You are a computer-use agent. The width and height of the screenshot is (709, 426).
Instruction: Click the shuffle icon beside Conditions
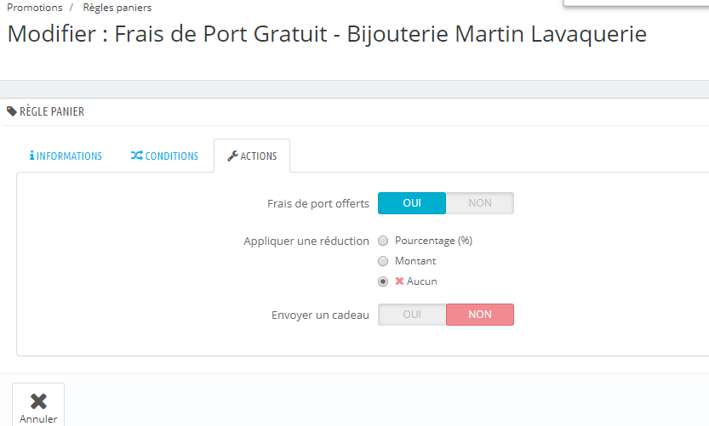tap(136, 156)
